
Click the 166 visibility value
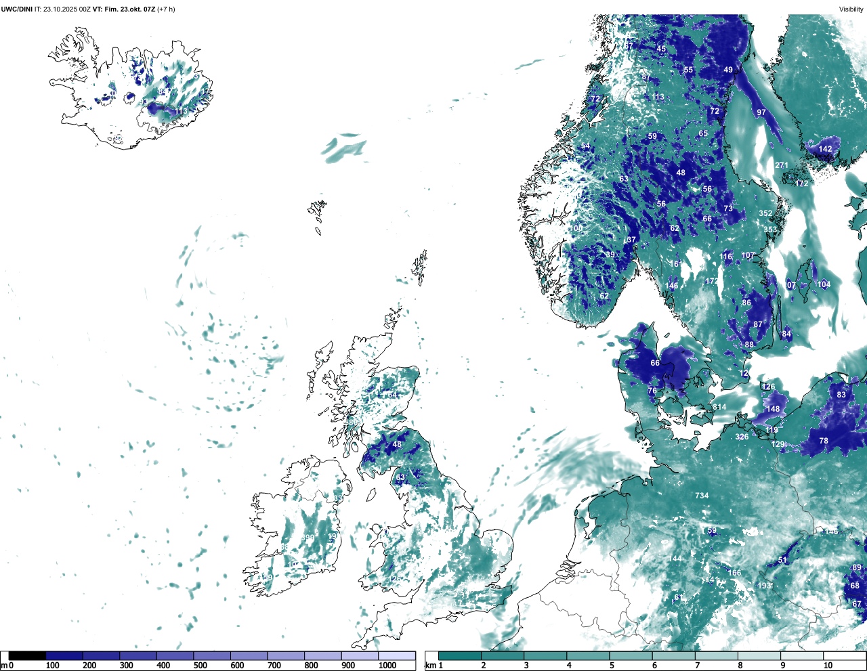click(x=735, y=573)
